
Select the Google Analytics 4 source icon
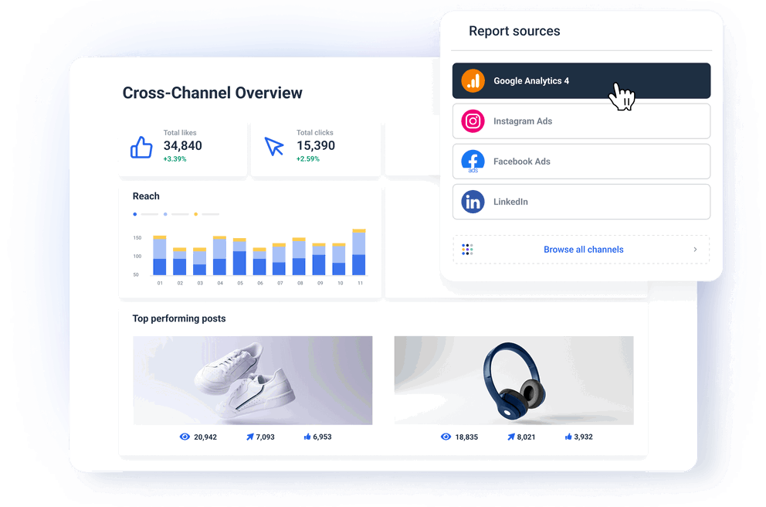[x=473, y=80]
